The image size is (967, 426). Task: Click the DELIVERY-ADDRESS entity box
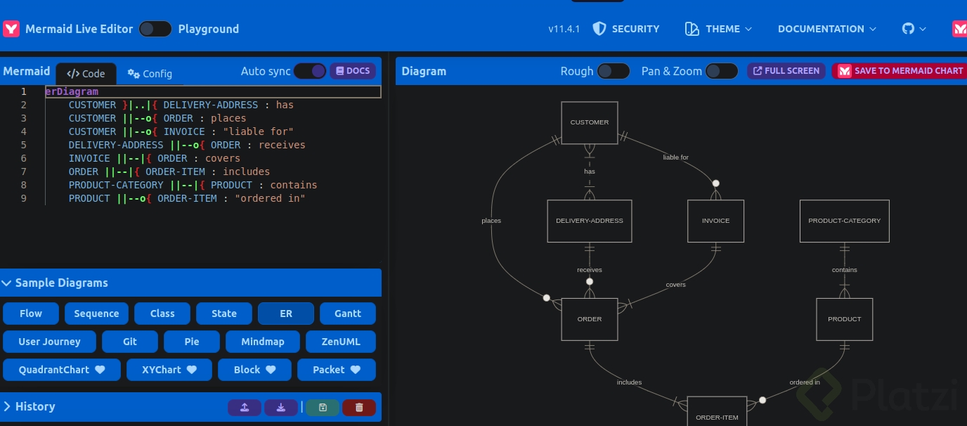(x=590, y=221)
